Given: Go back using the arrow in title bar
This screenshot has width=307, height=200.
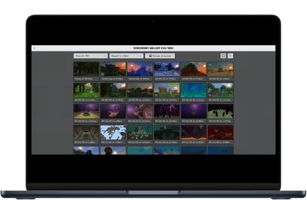Looking at the screenshot, I should 34,48.
